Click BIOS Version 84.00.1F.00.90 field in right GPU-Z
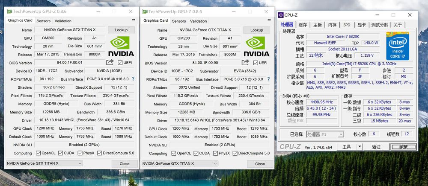Screen dimensions: 428x186 coord(205,63)
